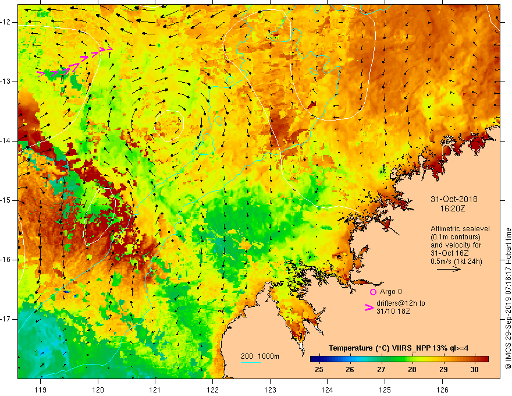Click the latitude axis label '-13'
Viewport: 512px width, 396px height.
(6, 82)
